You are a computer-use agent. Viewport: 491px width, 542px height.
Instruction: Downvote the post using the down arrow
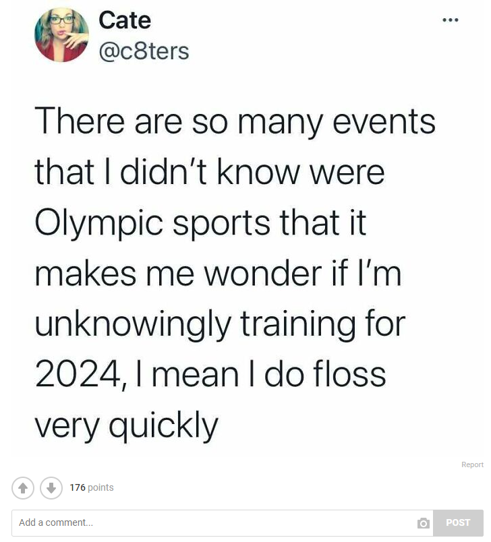point(51,487)
